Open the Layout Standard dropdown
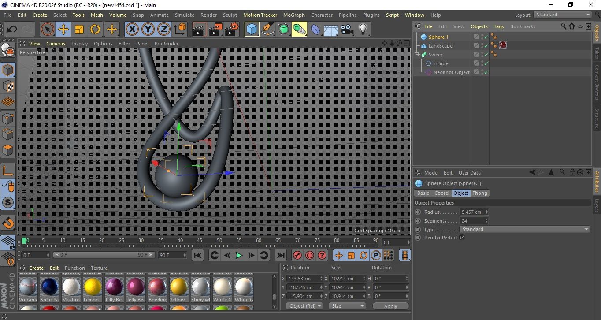Viewport: 601px width, 320px height. point(562,15)
